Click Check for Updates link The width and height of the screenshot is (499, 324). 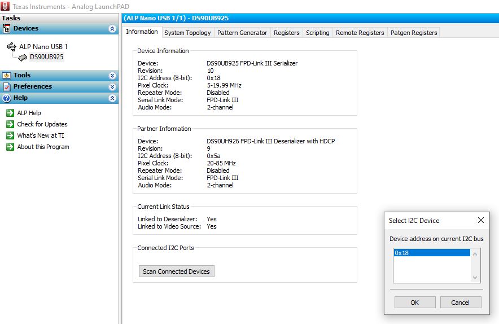pyautogui.click(x=42, y=124)
